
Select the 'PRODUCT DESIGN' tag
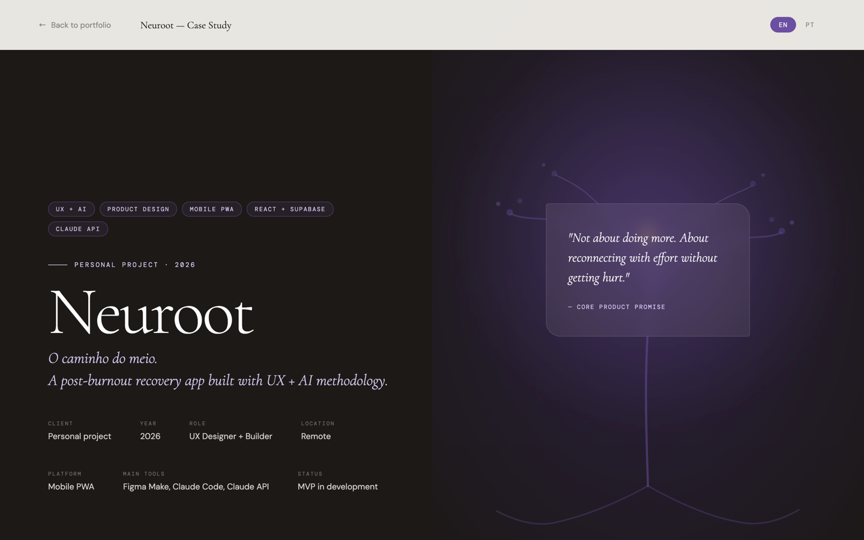(138, 209)
